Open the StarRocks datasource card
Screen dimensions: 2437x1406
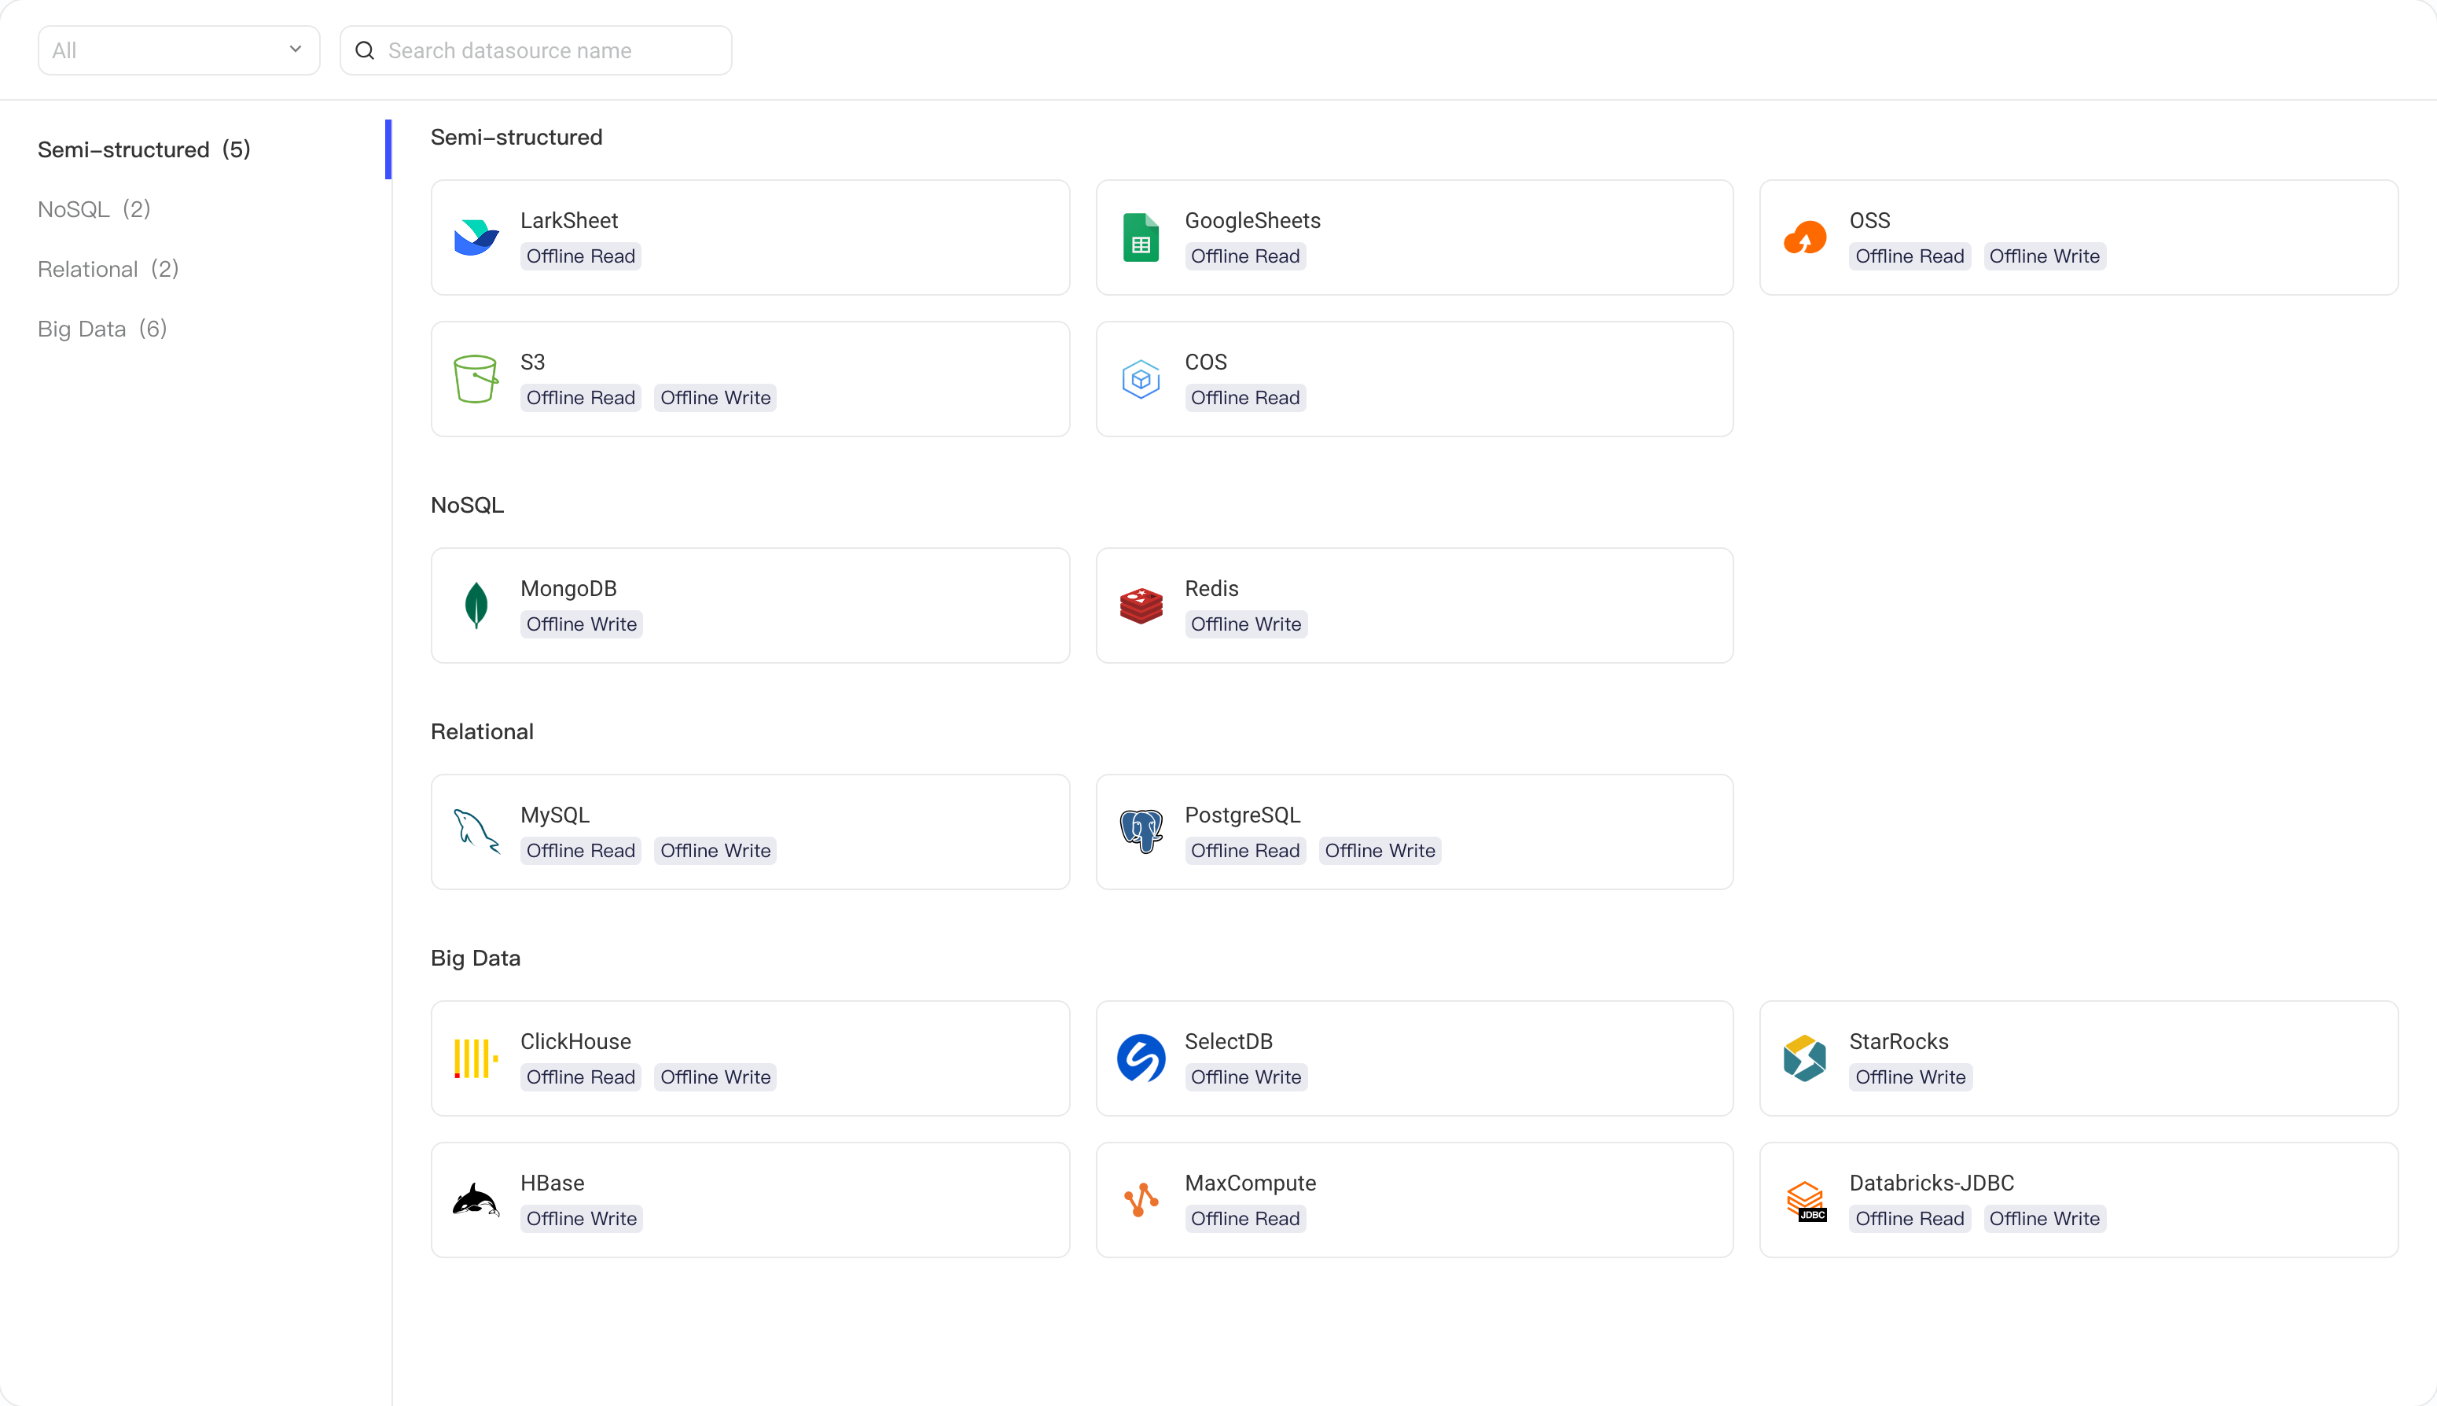click(2078, 1058)
